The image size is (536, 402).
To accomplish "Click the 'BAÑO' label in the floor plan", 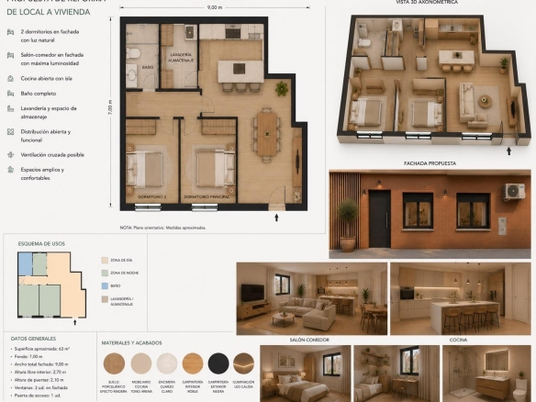I will click(148, 67).
